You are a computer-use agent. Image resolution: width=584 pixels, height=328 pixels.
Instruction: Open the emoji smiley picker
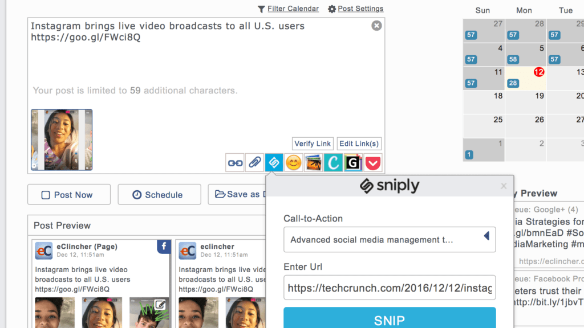click(x=294, y=163)
